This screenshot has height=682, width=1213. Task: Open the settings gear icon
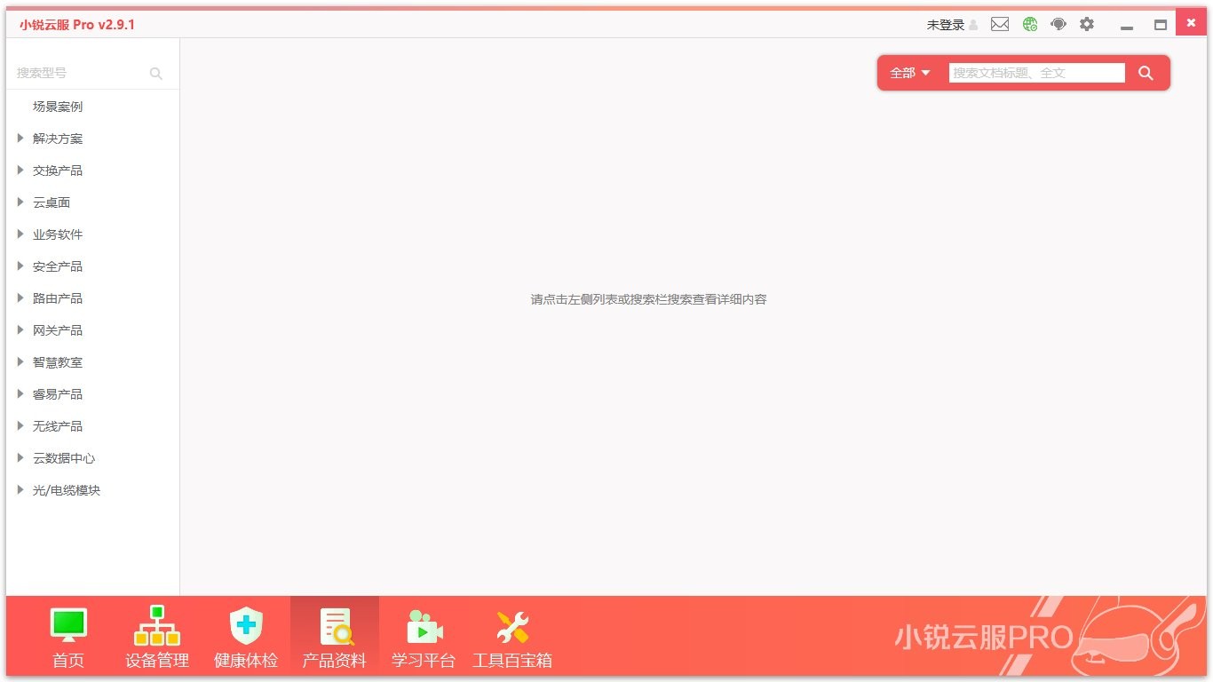1086,24
